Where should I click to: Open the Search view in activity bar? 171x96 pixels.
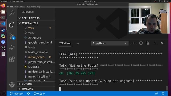pos(12,13)
